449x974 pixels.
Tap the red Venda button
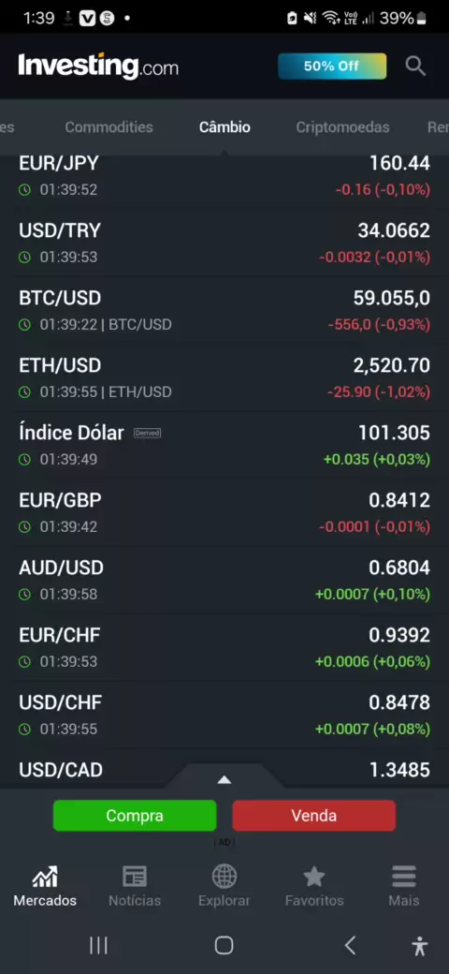(313, 816)
